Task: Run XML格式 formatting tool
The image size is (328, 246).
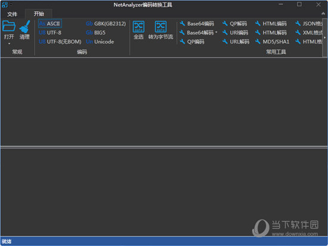Action: pos(309,33)
